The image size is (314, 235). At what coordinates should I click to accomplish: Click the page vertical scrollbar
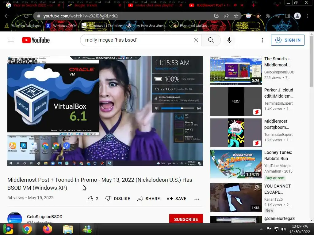click(x=312, y=62)
